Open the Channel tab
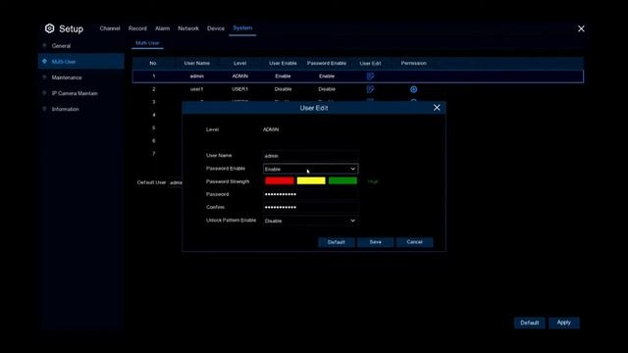Screen dimensions: 628x353 click(x=110, y=28)
